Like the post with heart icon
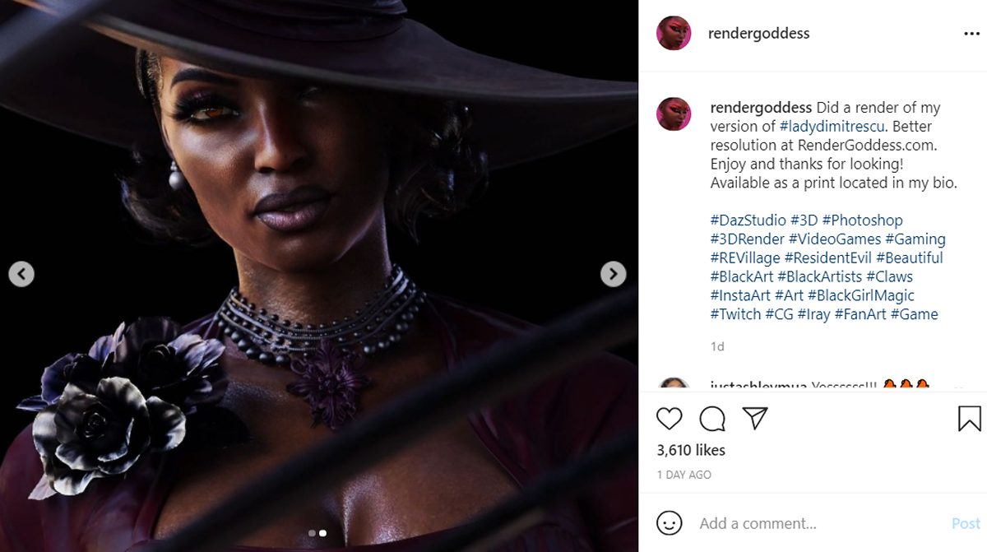This screenshot has width=987, height=552. coord(670,419)
